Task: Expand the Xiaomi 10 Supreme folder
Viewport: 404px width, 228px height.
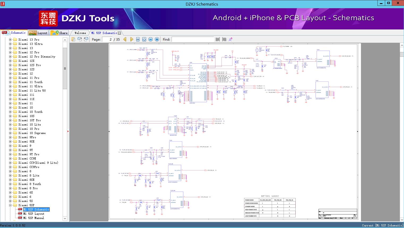Action: (10, 133)
